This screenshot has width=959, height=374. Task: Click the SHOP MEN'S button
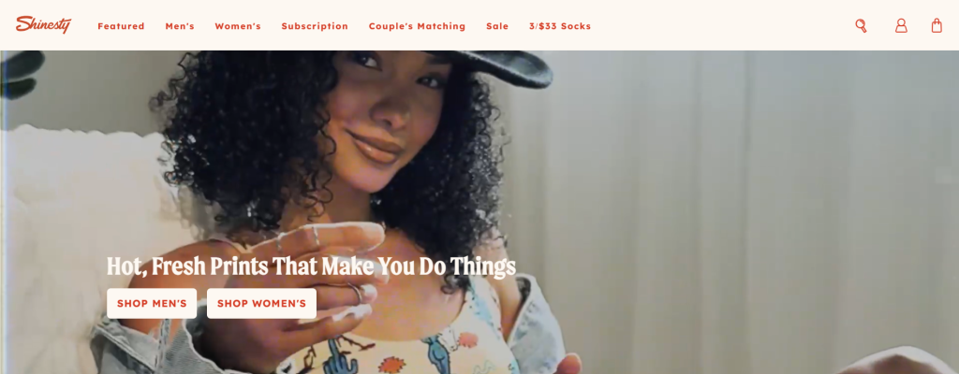pyautogui.click(x=152, y=303)
